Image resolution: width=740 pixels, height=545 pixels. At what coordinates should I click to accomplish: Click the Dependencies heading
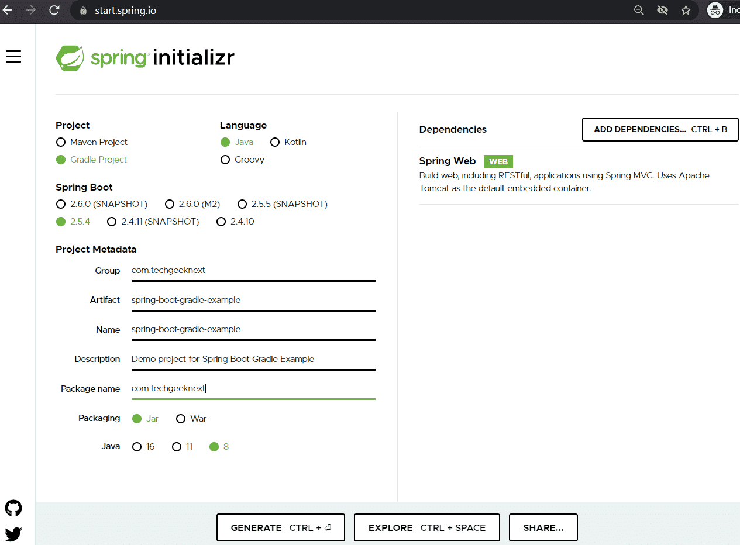tap(453, 129)
